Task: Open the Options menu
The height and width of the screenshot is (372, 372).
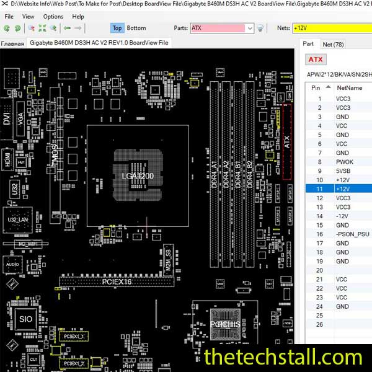Action: [x=53, y=17]
